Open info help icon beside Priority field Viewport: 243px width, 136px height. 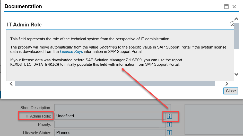[x=169, y=124]
